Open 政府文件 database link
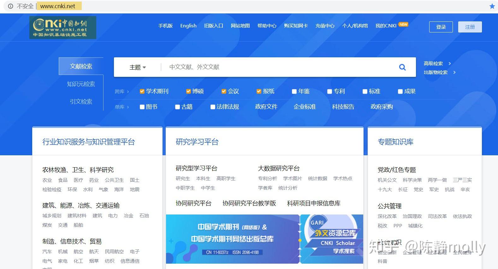This screenshot has height=269, width=498. coord(266,107)
